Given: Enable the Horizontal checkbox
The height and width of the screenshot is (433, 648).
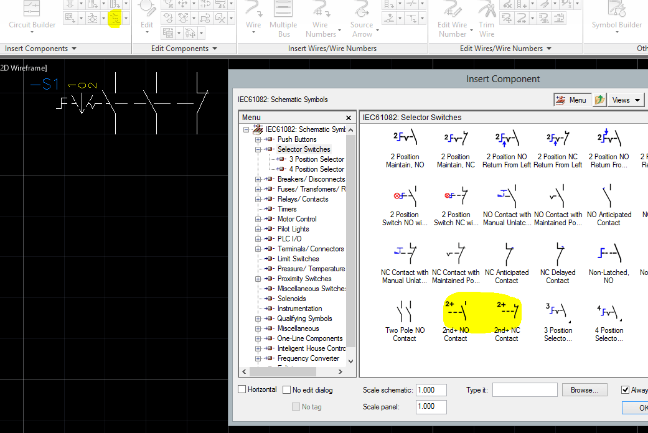Looking at the screenshot, I should coord(242,389).
